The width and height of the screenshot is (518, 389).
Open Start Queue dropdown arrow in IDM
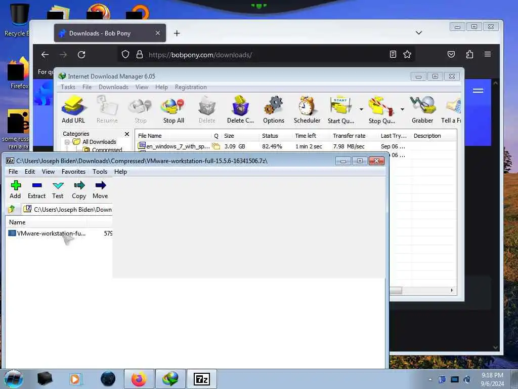click(x=361, y=109)
